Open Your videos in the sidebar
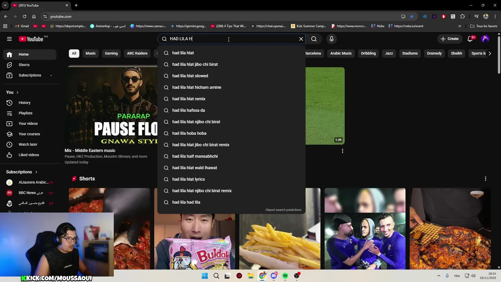 31,123
